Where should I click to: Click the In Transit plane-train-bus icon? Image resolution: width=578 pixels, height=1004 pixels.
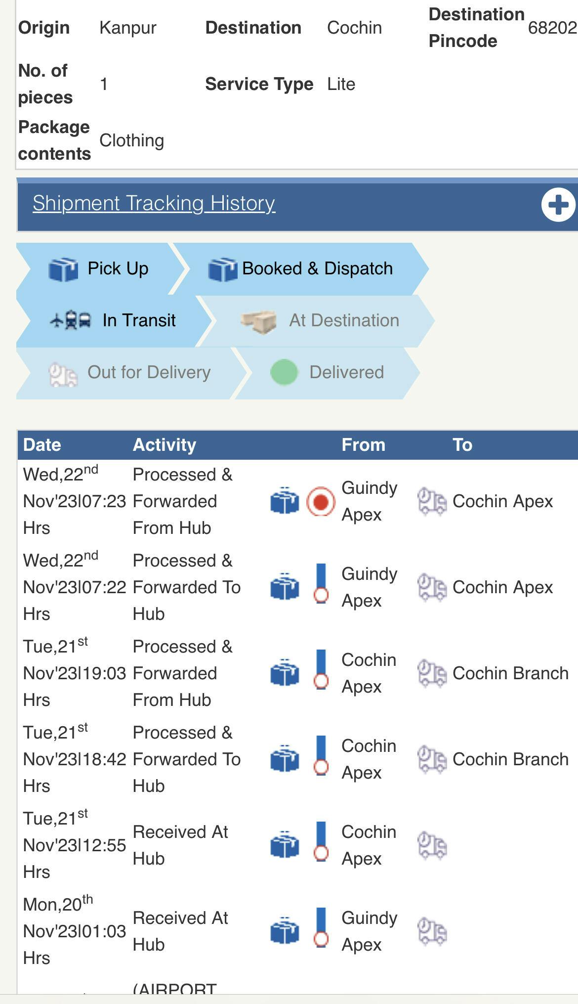click(71, 320)
